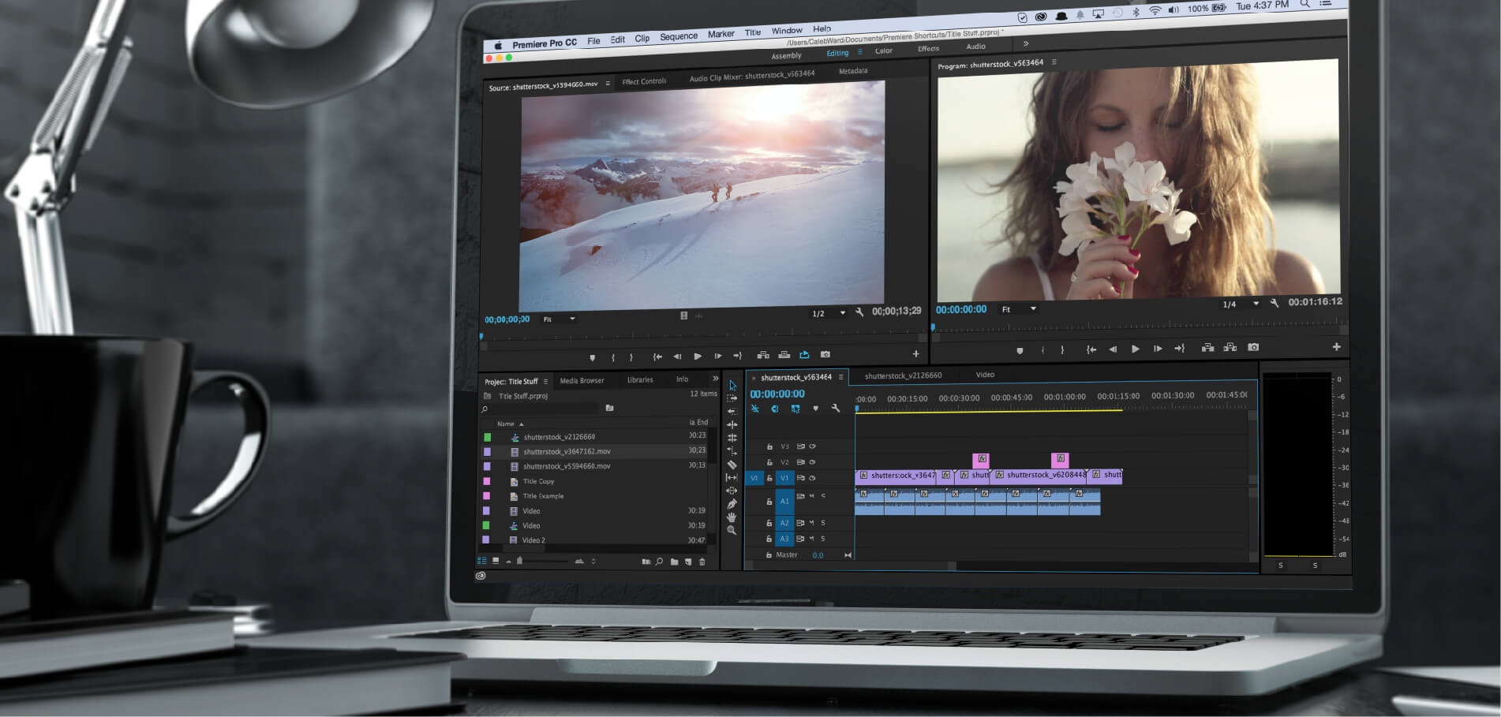
Task: Select the Rolling Edit tool
Action: [732, 424]
